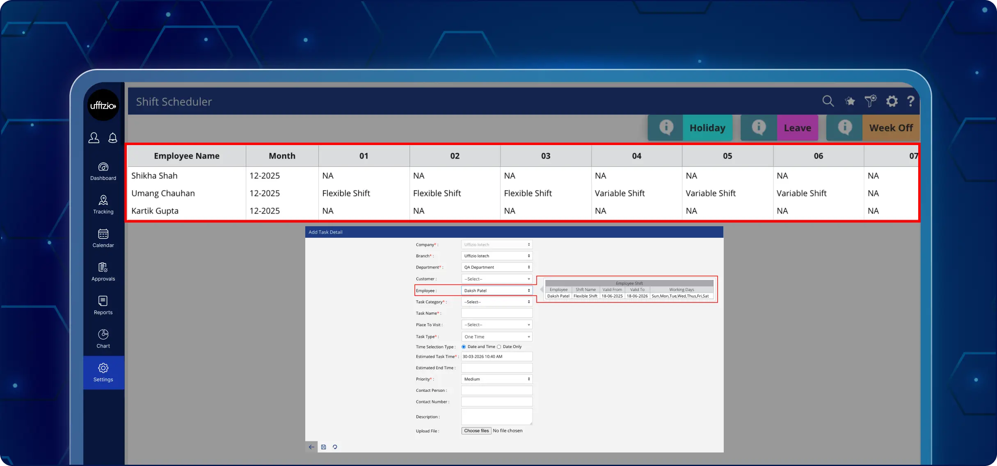Click the reset refresh icon in form
This screenshot has width=997, height=466.
(335, 447)
